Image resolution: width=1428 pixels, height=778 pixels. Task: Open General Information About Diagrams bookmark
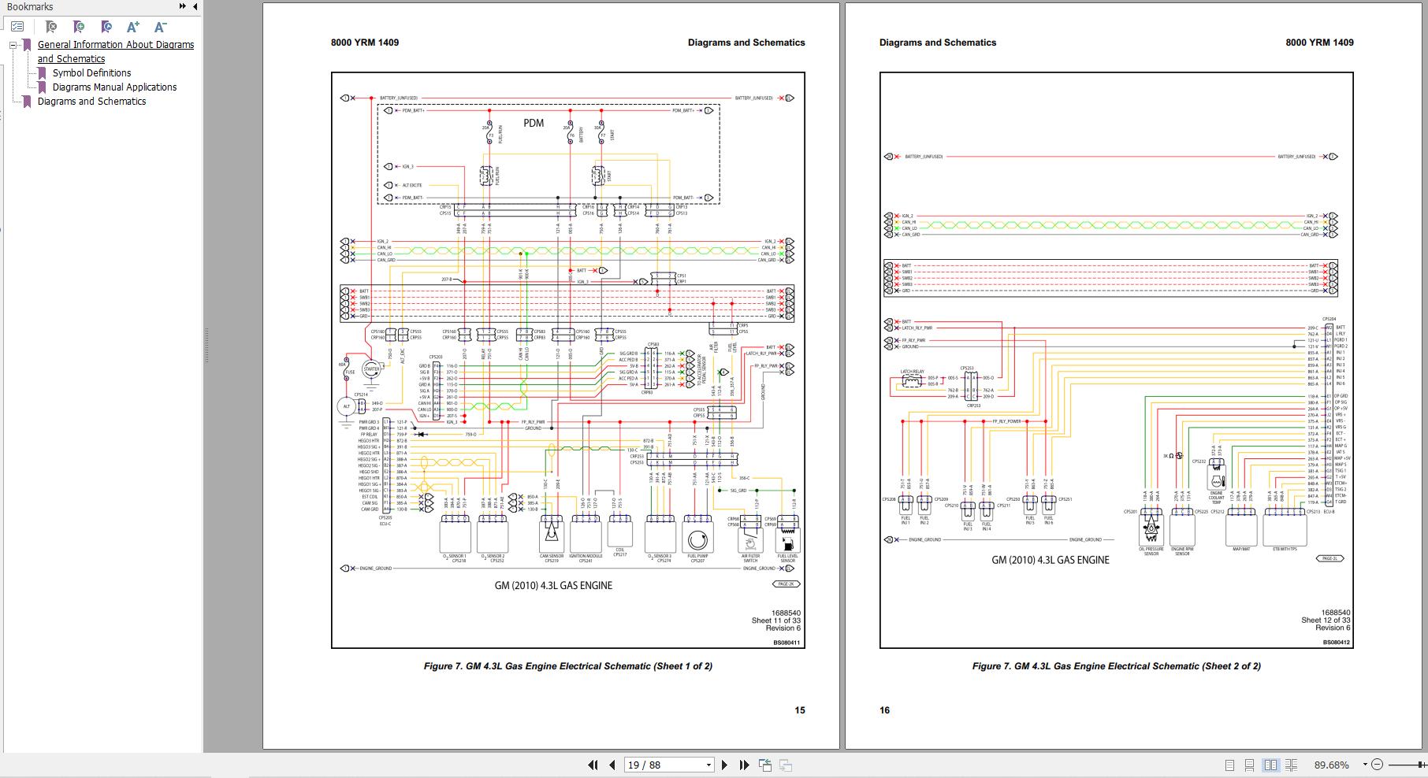(116, 51)
